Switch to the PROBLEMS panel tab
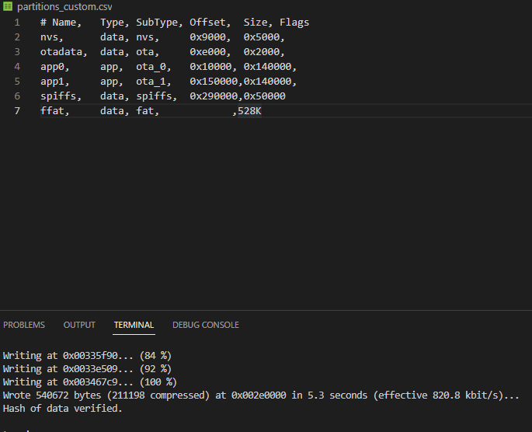532x432 pixels. pyautogui.click(x=24, y=325)
